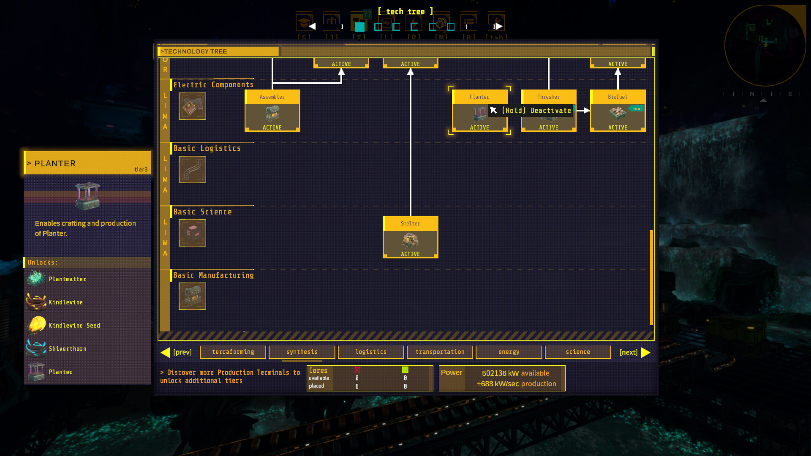
Task: Select the Smelter tech node
Action: pos(410,237)
